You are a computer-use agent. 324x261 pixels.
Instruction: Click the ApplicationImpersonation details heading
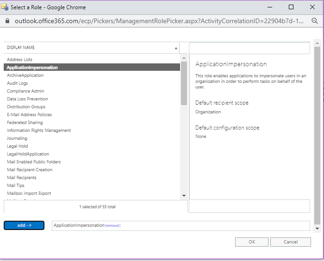[x=231, y=64]
